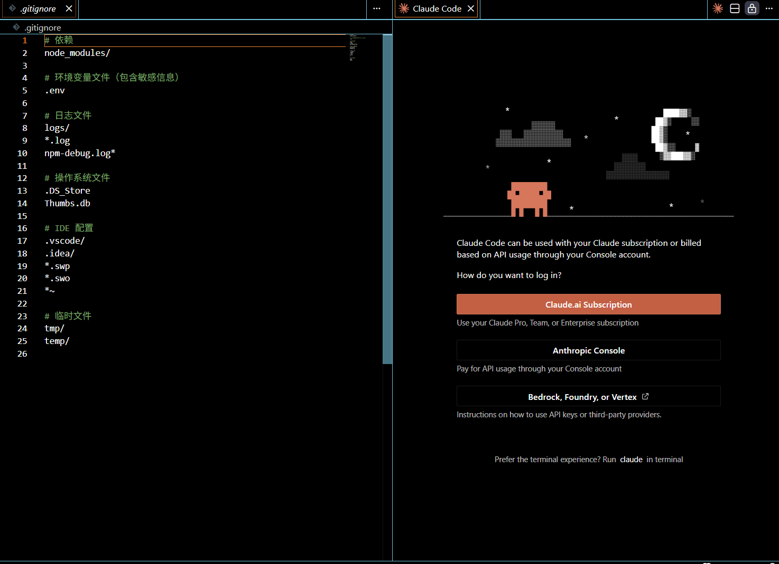Close the Claude Code tab
This screenshot has width=779, height=564.
pyautogui.click(x=471, y=8)
